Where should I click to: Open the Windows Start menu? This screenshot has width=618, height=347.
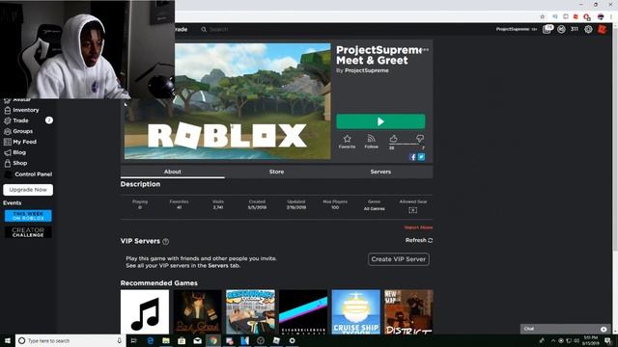pos(7,340)
